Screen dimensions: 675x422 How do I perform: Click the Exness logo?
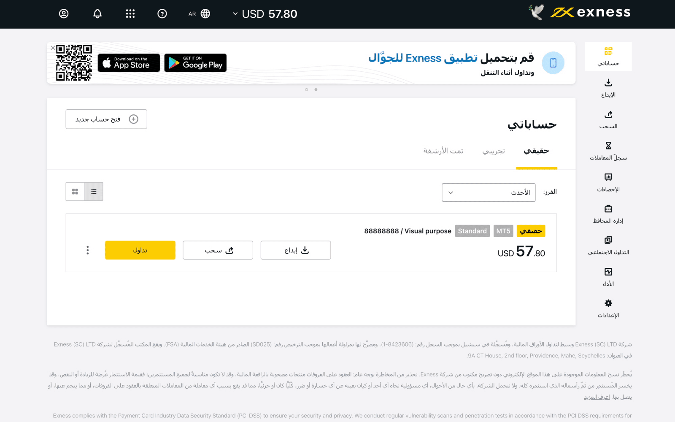pyautogui.click(x=590, y=13)
